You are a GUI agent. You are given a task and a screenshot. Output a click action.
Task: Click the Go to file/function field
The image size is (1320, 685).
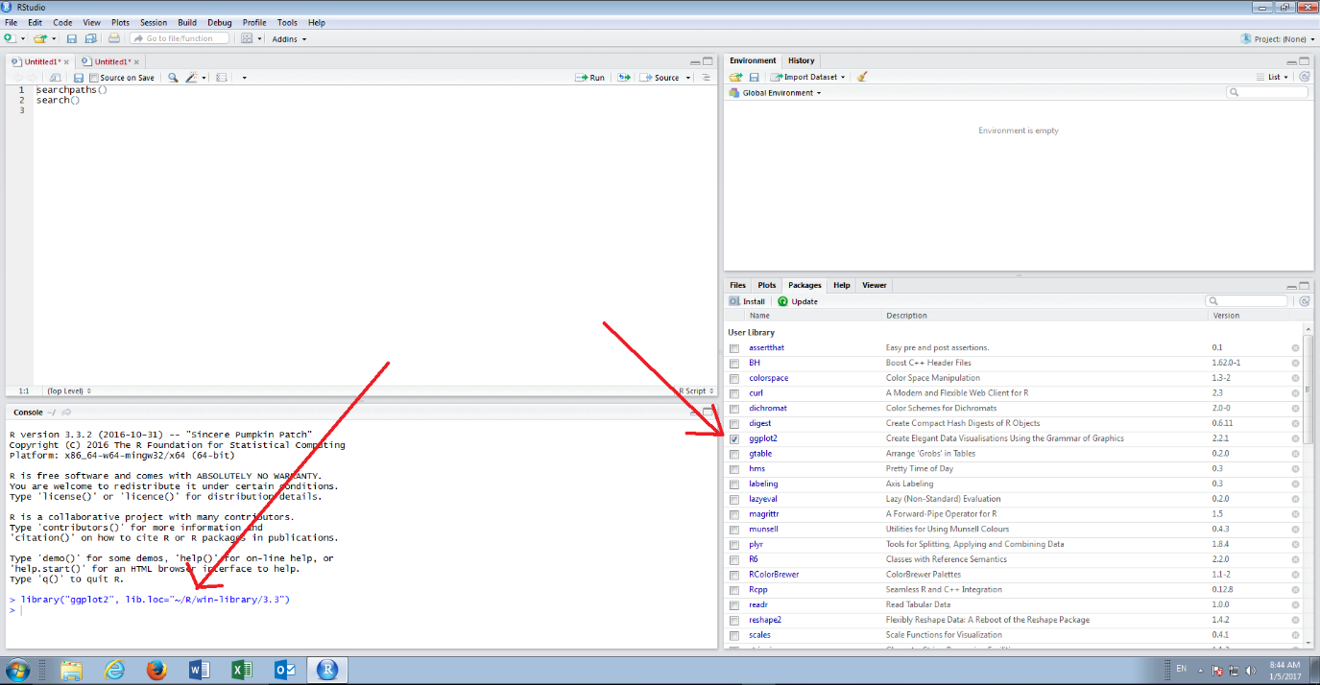(180, 38)
